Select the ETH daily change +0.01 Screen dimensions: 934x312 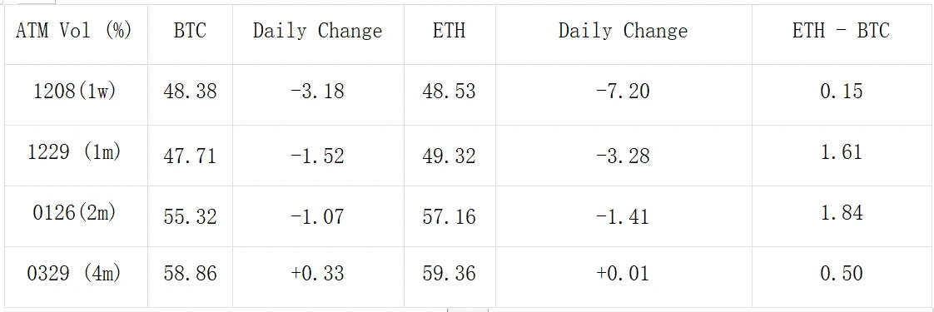pyautogui.click(x=623, y=274)
